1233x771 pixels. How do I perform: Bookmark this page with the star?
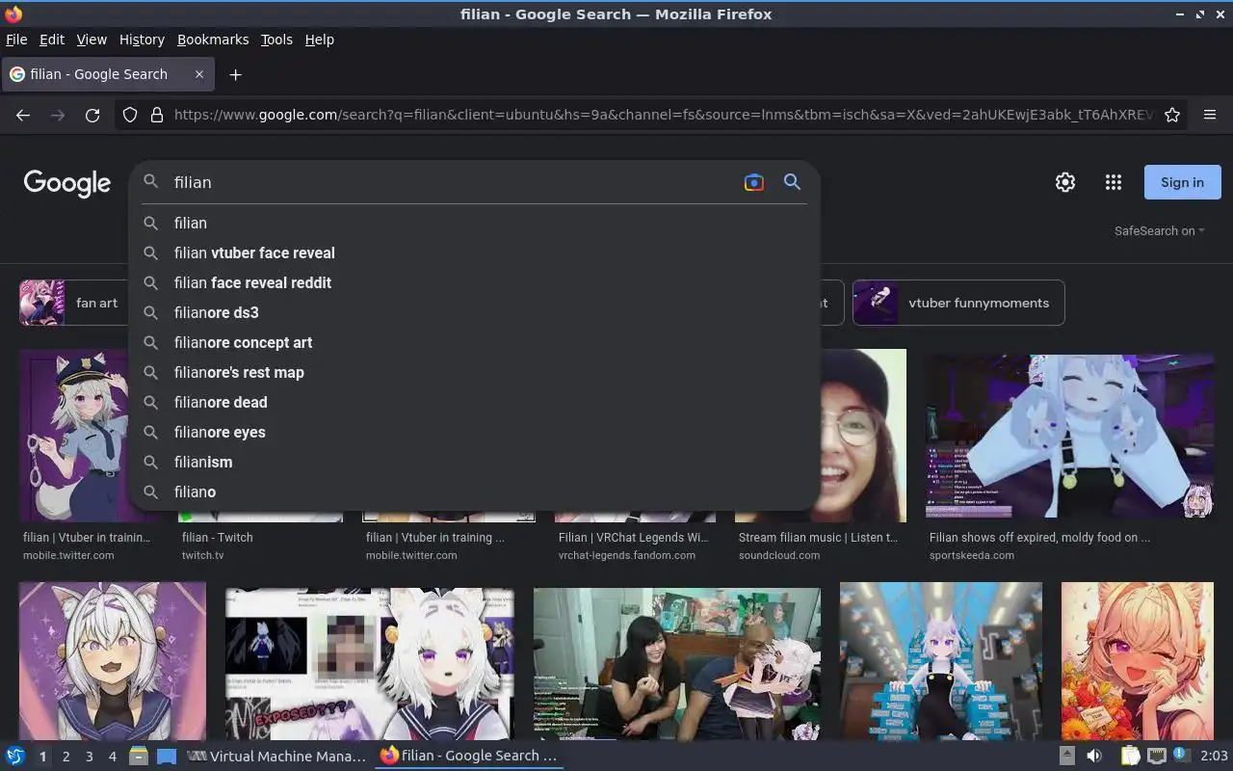[1172, 115]
